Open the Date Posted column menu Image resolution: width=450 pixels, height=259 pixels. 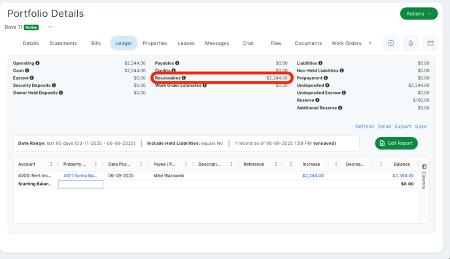click(141, 164)
